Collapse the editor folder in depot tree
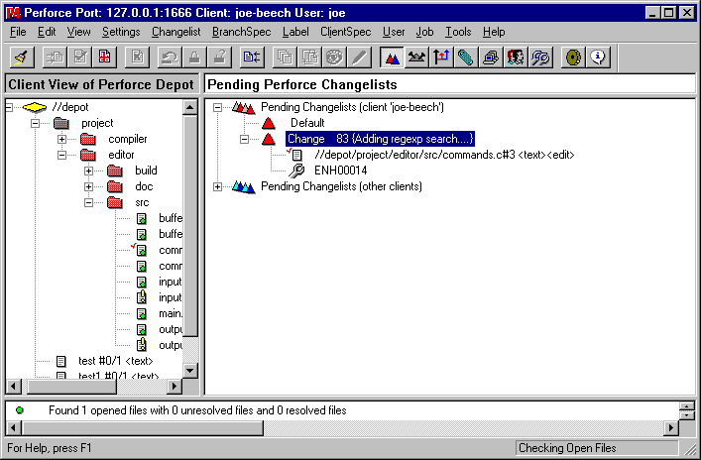This screenshot has width=701, height=460. [x=61, y=155]
